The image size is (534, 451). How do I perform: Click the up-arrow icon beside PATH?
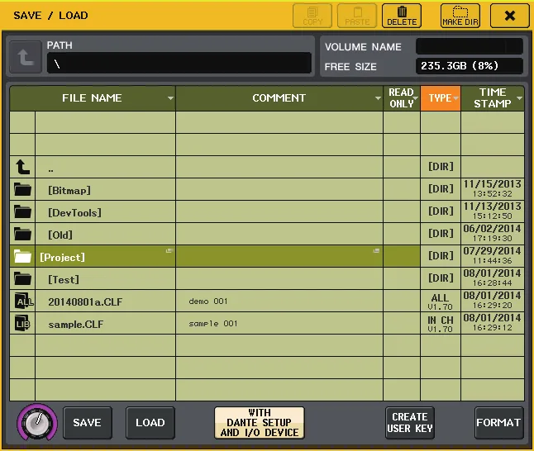pyautogui.click(x=26, y=57)
